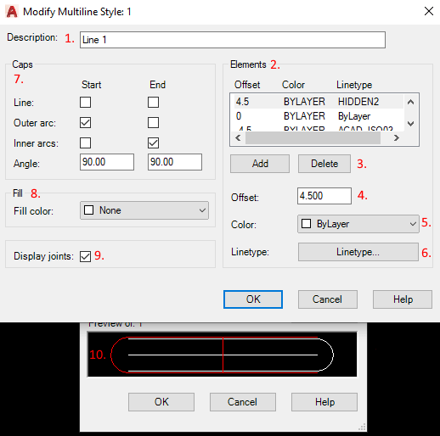Check Outer arc End checkbox
Image resolution: width=440 pixels, height=436 pixels.
(x=153, y=123)
